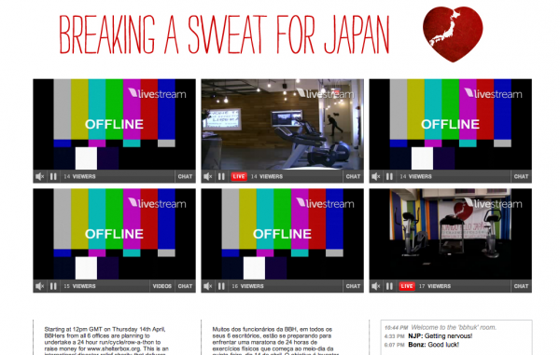
Task: Click livestream logo on the 15 viewers player
Action: pyautogui.click(x=157, y=204)
